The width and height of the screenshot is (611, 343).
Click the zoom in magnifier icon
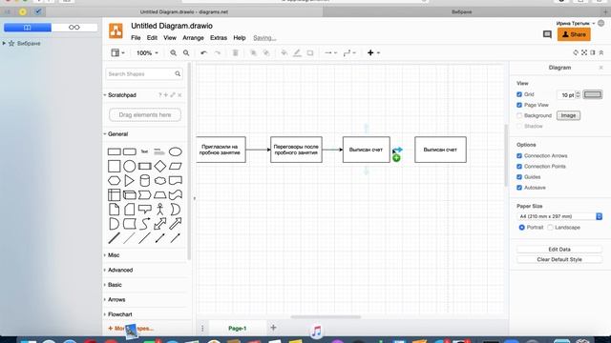pos(174,53)
